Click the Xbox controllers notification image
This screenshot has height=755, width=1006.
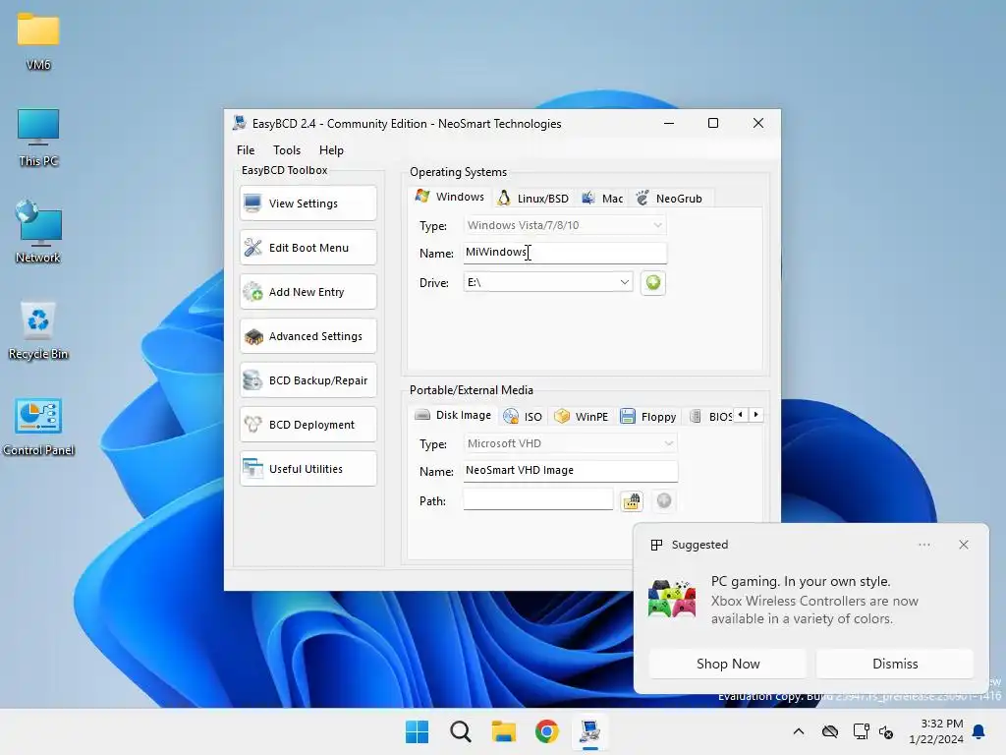tap(672, 599)
